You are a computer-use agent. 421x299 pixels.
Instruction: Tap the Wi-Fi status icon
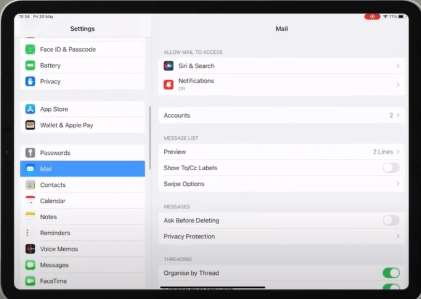coord(385,17)
